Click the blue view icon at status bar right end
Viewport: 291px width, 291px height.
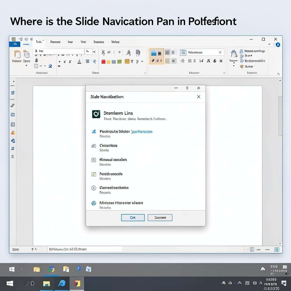[277, 250]
